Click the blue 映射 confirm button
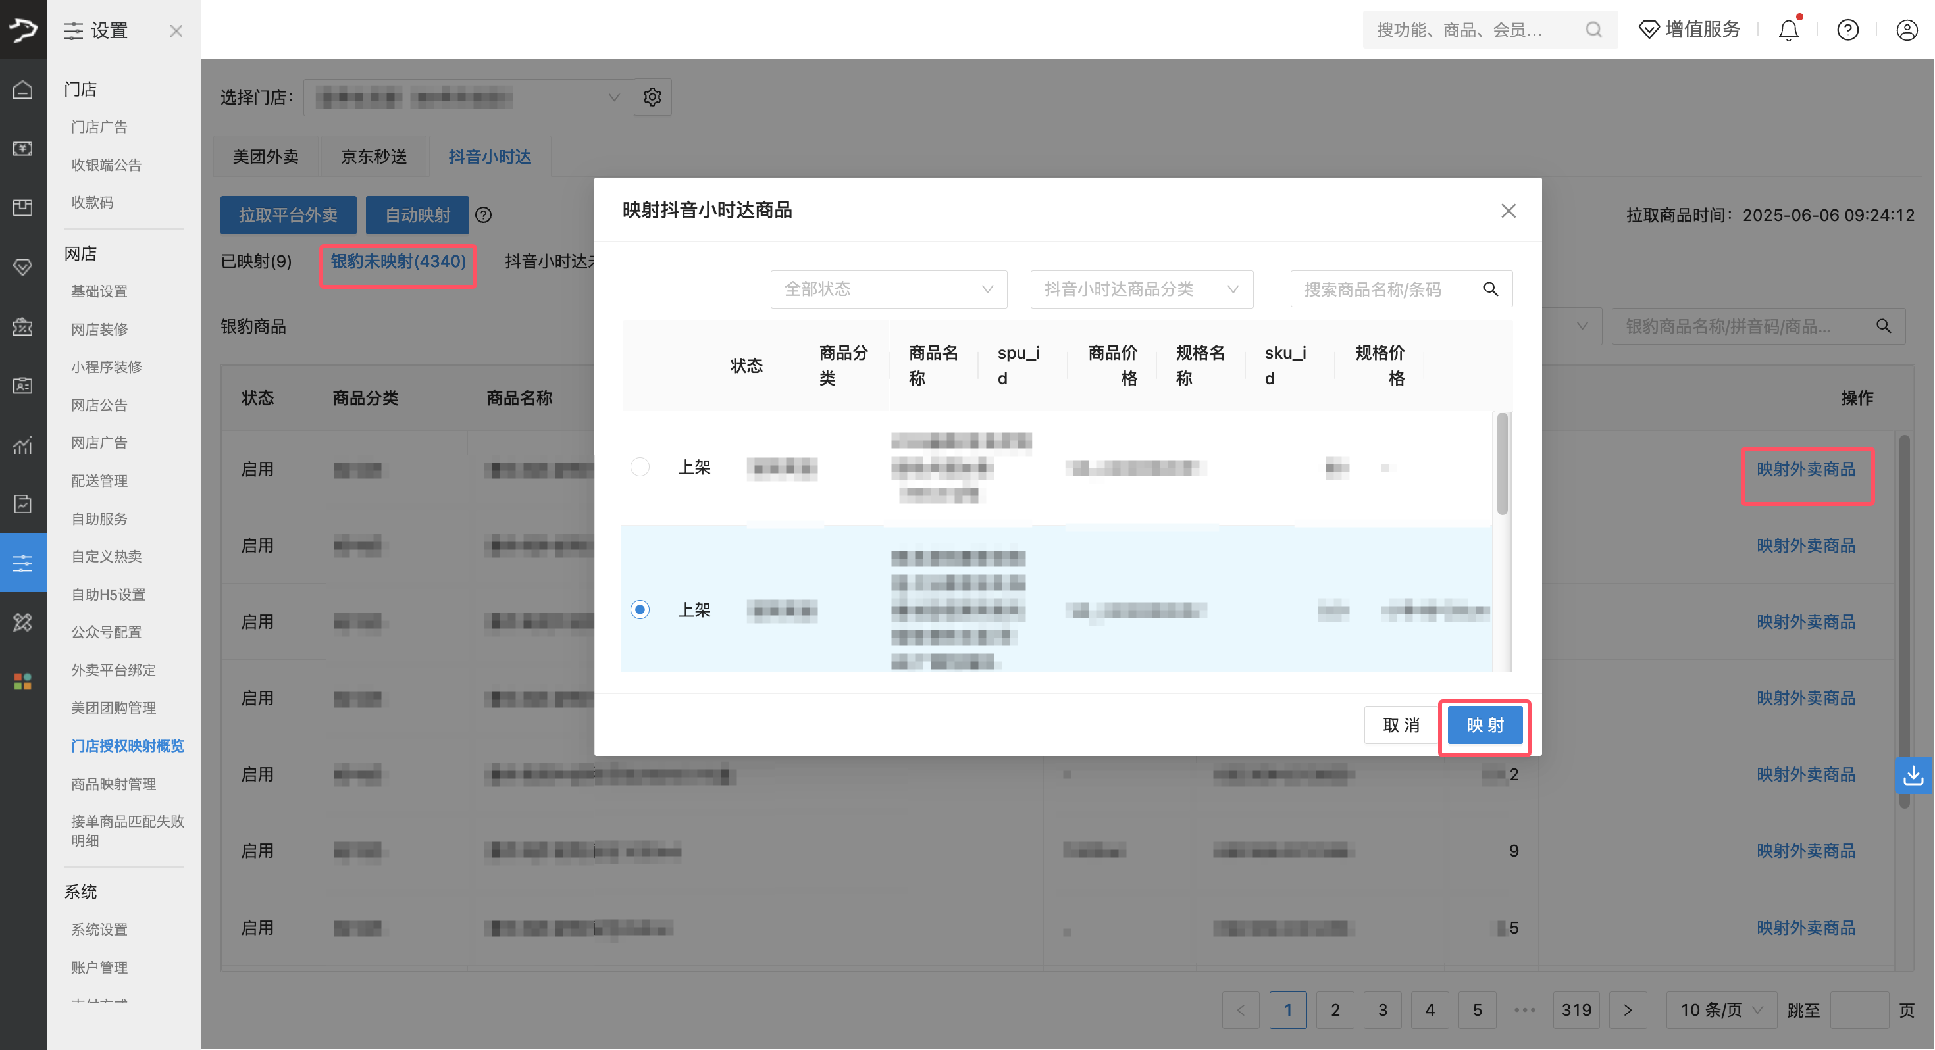 1485,725
